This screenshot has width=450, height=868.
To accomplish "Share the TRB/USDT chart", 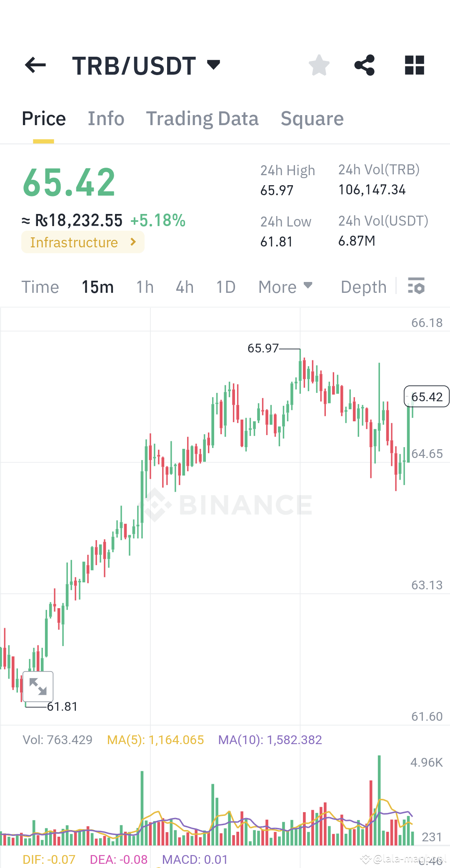I will coord(364,64).
